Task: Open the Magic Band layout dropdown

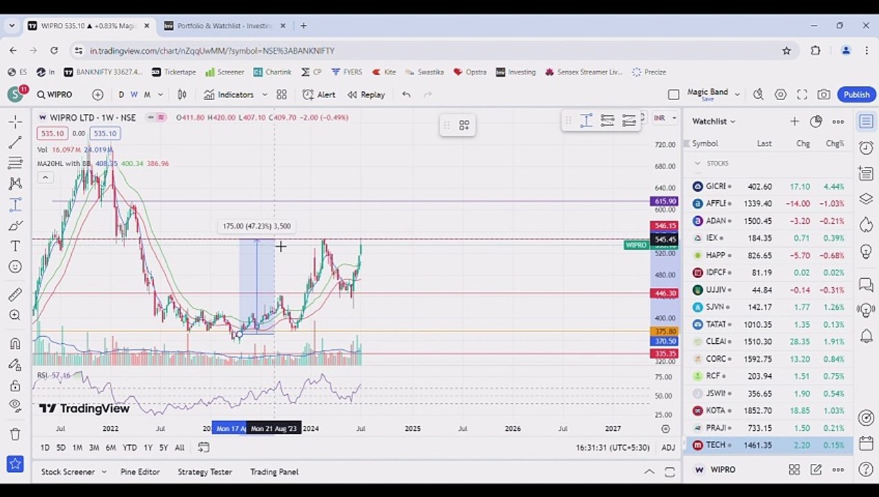Action: (x=737, y=95)
